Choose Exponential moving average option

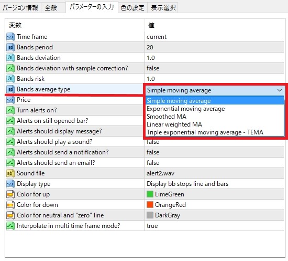point(214,109)
